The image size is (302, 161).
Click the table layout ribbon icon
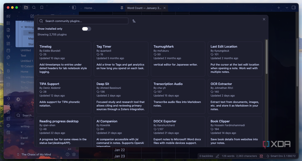[x=8, y=119]
